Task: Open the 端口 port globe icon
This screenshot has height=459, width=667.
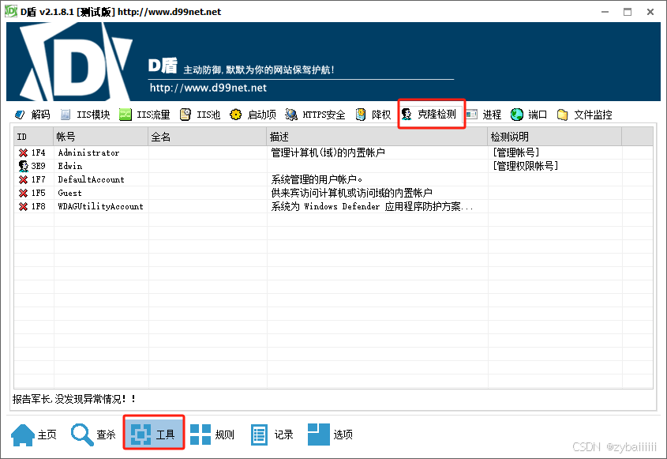Action: 517,114
